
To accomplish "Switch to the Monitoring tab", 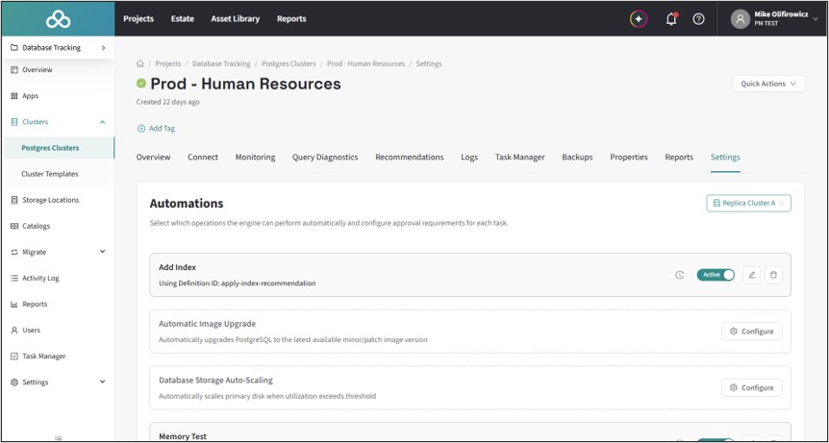I will click(256, 158).
